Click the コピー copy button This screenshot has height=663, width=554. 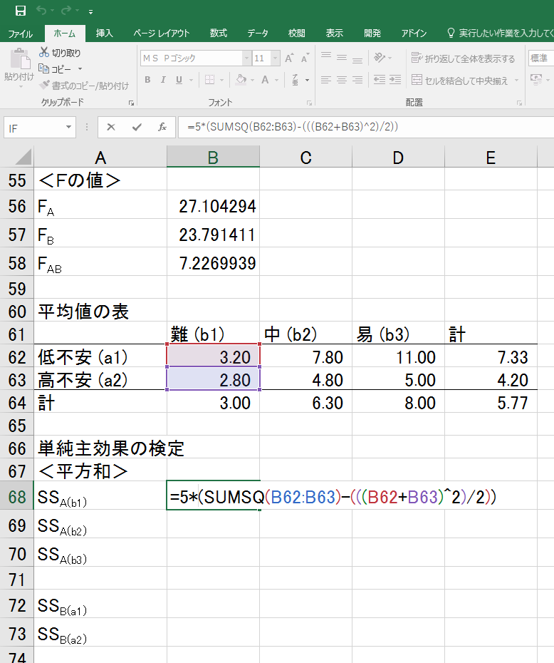tap(56, 68)
